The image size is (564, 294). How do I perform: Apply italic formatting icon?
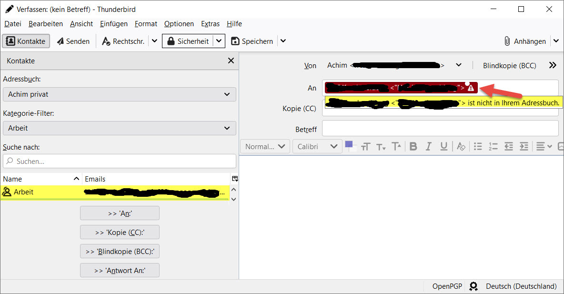click(x=428, y=146)
